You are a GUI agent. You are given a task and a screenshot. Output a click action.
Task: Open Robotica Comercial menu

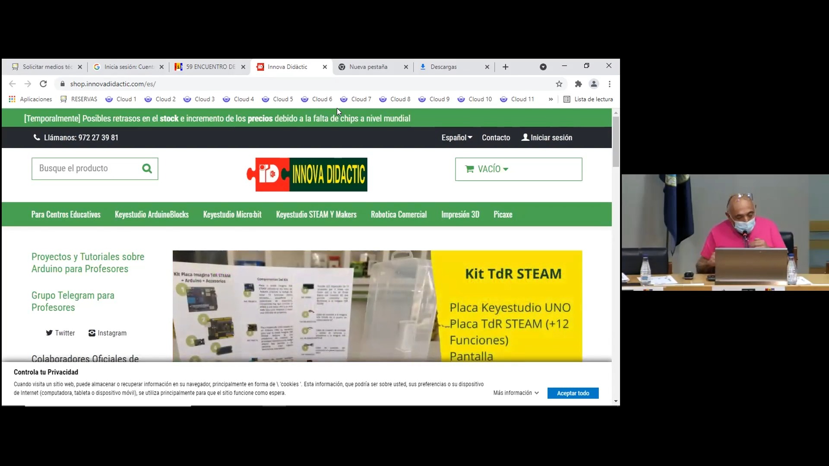point(399,214)
